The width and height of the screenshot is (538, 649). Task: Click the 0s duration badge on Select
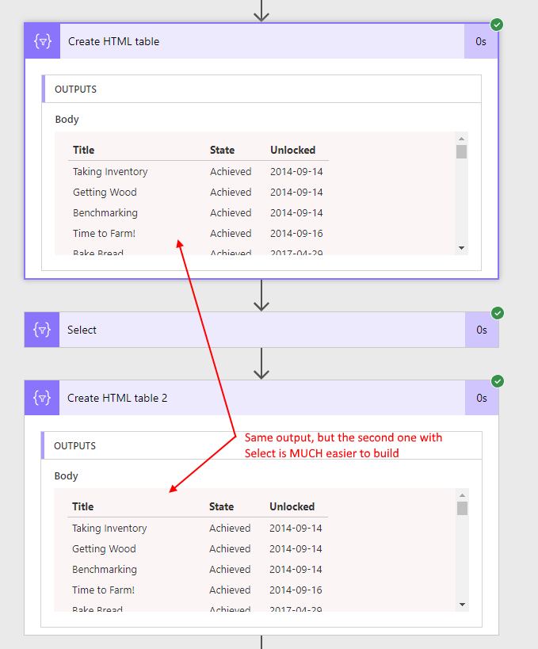click(481, 330)
